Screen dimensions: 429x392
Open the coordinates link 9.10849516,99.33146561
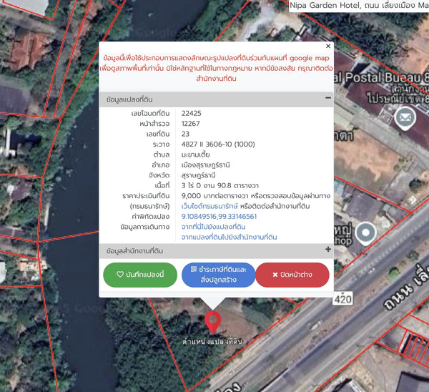point(219,217)
